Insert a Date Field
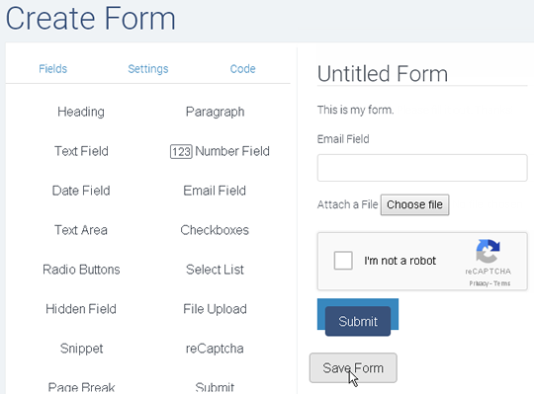This screenshot has height=394, width=534. 81,191
